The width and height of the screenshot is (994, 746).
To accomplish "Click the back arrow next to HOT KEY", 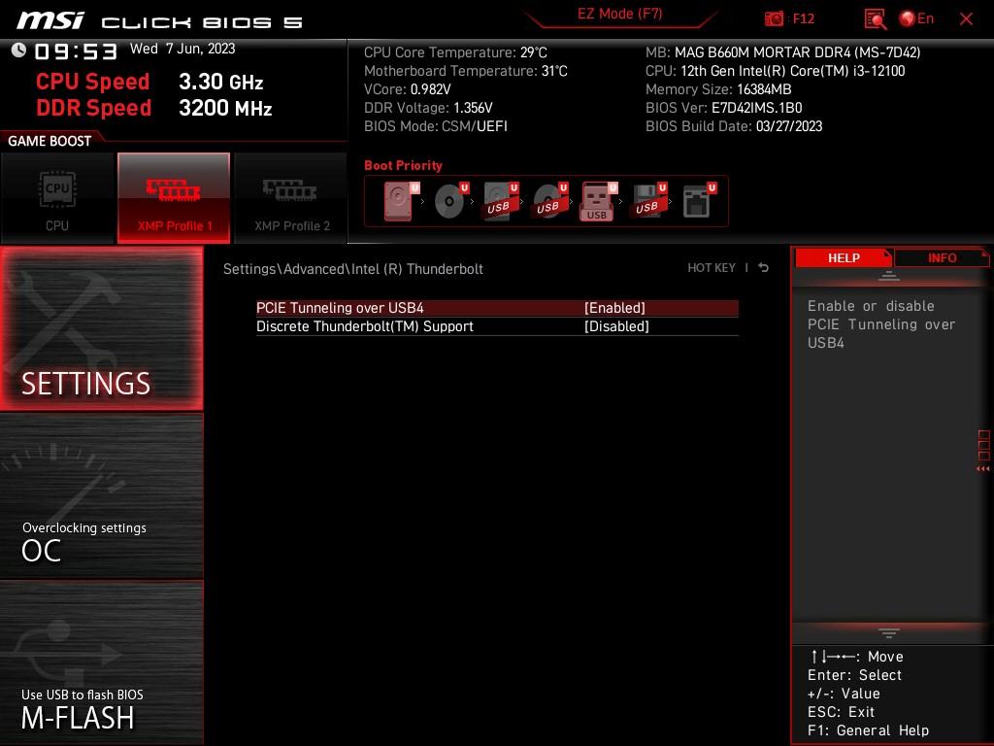I will click(764, 268).
